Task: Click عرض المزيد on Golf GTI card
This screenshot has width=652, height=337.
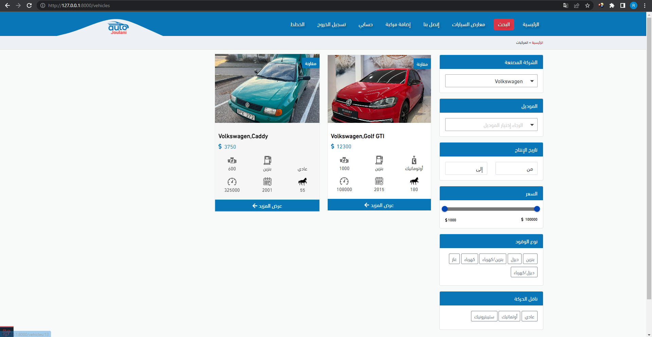Action: point(379,205)
